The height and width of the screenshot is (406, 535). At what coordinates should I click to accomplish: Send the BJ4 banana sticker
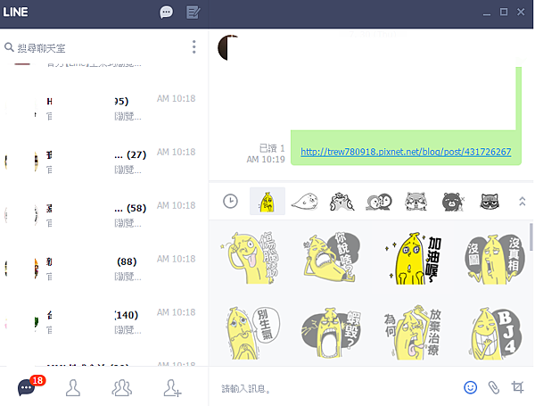click(496, 333)
